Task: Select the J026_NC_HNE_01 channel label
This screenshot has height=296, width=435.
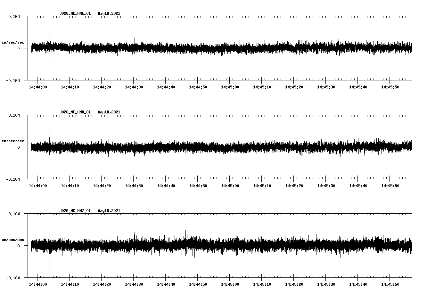Action: pos(74,13)
